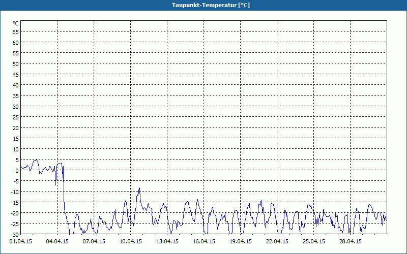Select the -10 y-axis value

tap(15, 192)
